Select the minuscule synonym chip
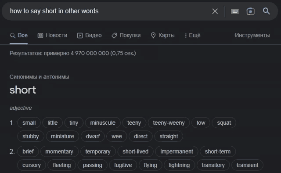The image size is (281, 173). point(103,123)
